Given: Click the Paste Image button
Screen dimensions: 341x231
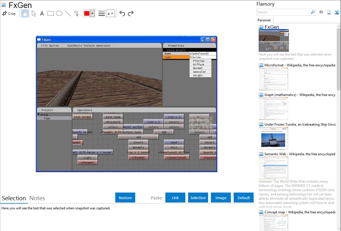Looking at the screenshot, I should coord(221,198).
